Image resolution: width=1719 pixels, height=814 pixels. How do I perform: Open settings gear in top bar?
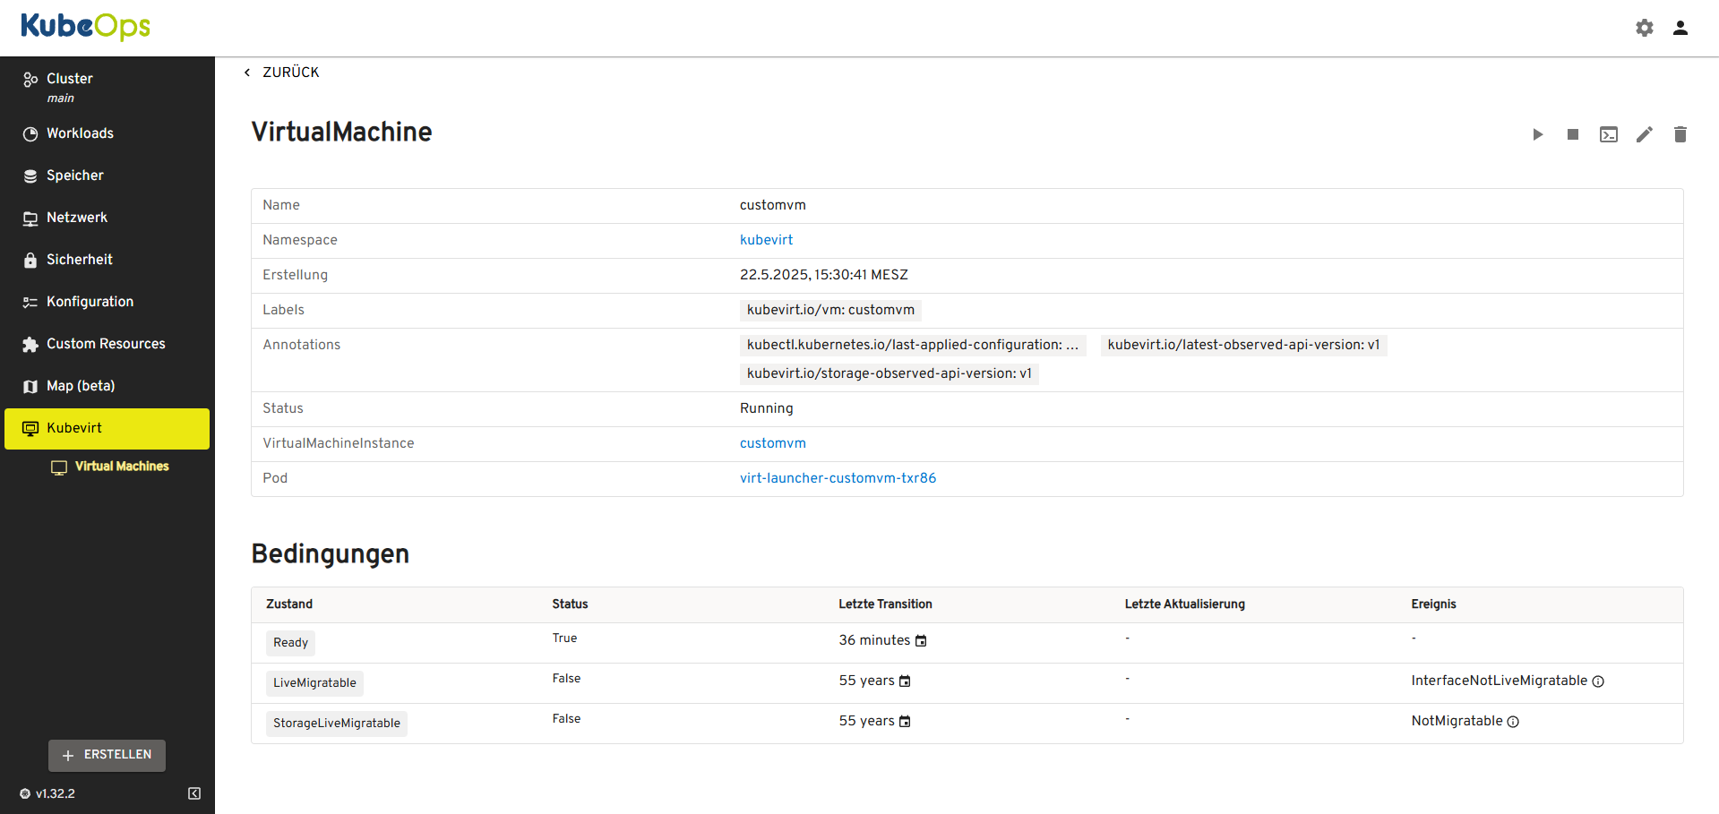(1645, 28)
